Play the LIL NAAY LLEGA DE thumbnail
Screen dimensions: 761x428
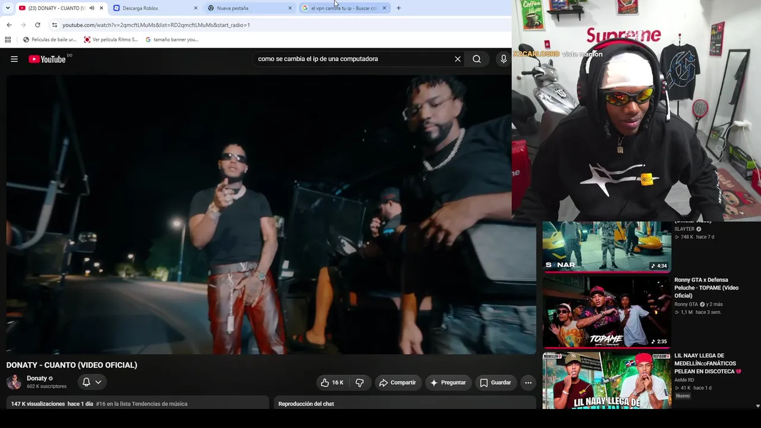(607, 380)
